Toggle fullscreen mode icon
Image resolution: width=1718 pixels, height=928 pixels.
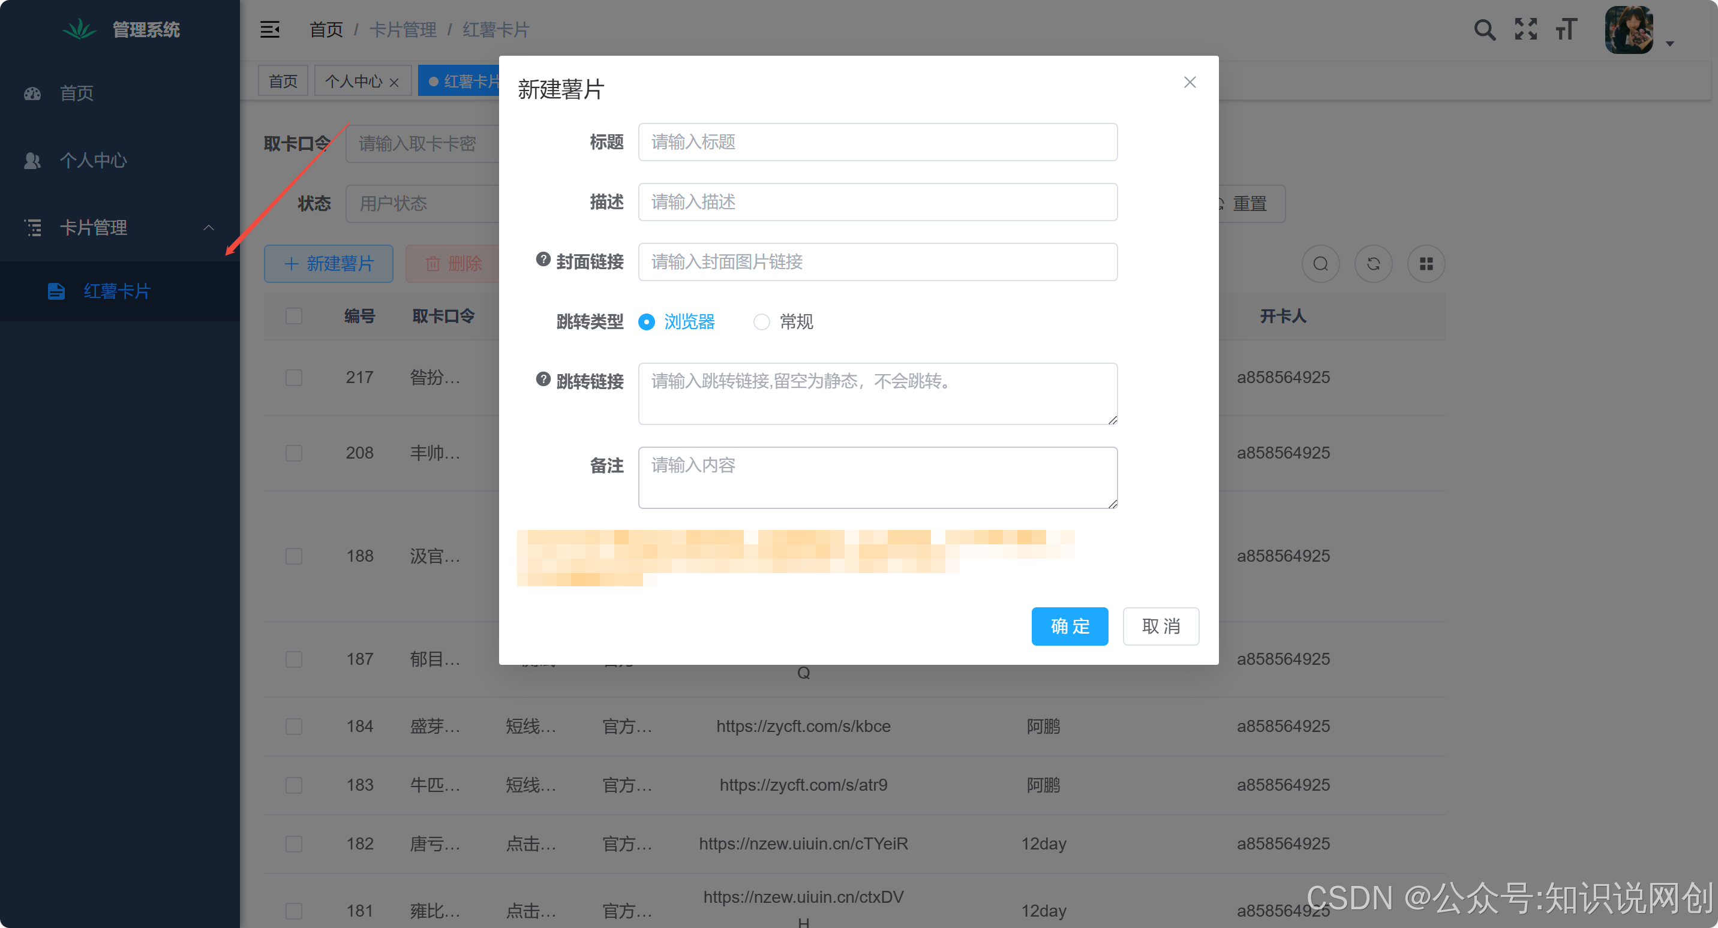point(1525,29)
